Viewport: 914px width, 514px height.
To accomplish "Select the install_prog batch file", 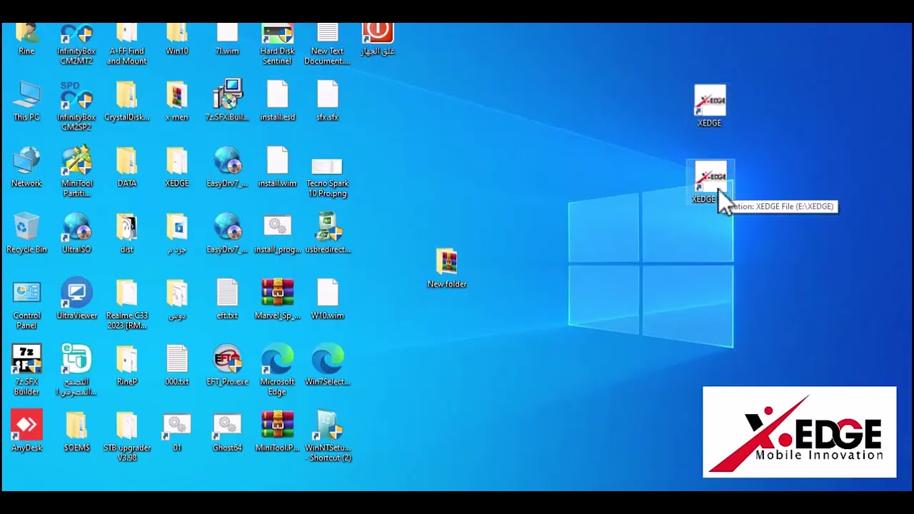I will pos(277,233).
